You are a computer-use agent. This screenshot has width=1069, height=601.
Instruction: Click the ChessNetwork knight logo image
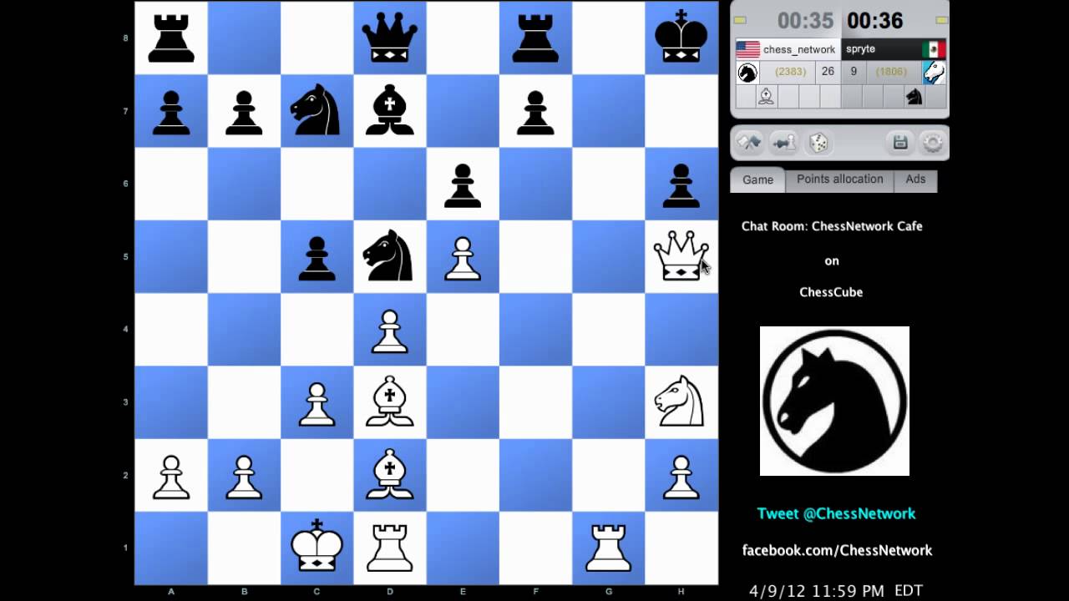(x=834, y=401)
